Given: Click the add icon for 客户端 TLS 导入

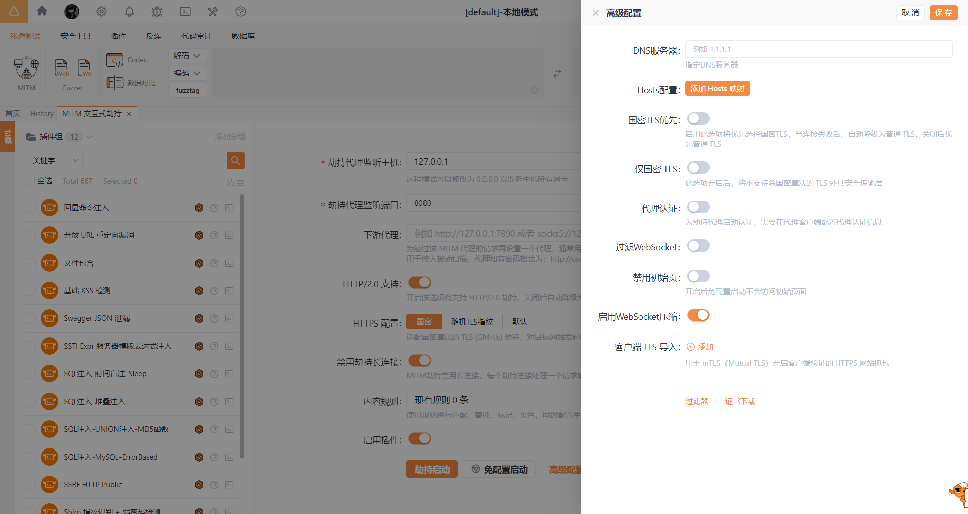Looking at the screenshot, I should [x=700, y=347].
